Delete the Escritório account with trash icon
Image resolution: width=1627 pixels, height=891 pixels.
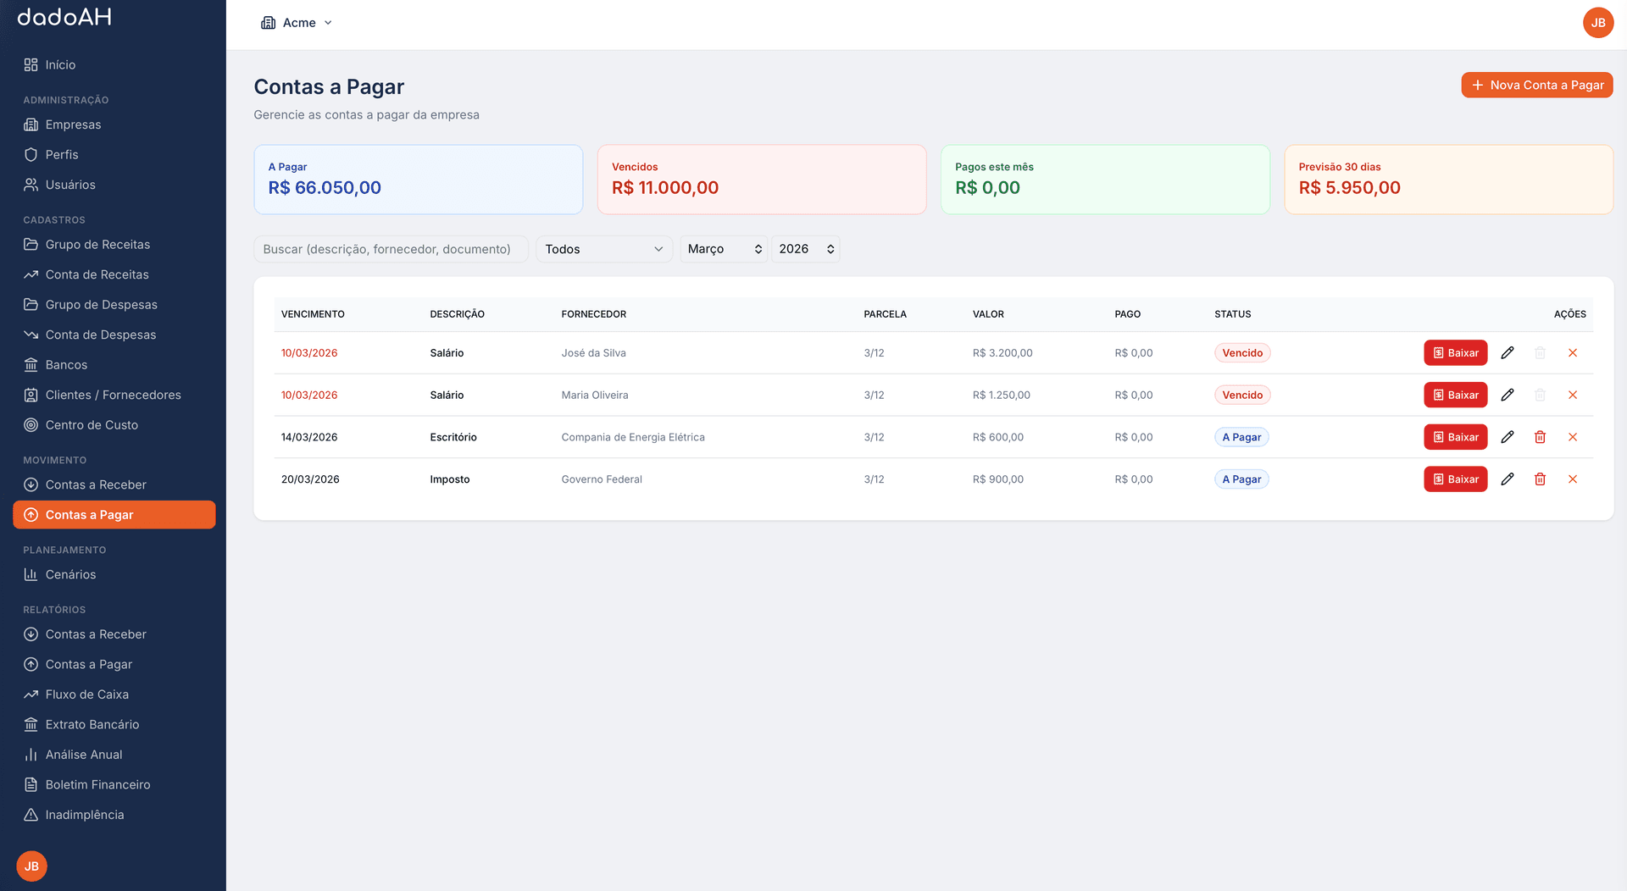click(x=1540, y=437)
